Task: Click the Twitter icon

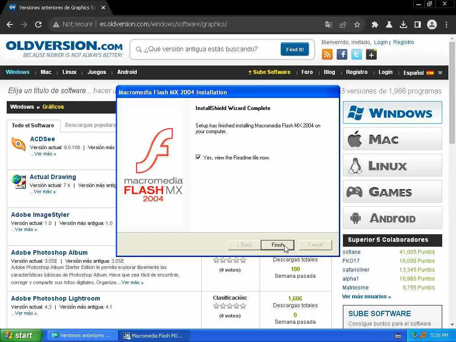Action: pyautogui.click(x=357, y=54)
